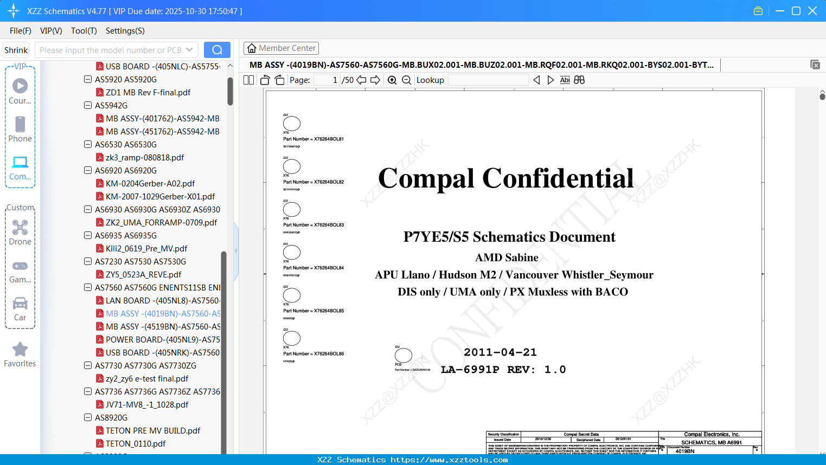Collapse the AS7730 AS7730G group
The width and height of the screenshot is (826, 465).
[x=88, y=365]
